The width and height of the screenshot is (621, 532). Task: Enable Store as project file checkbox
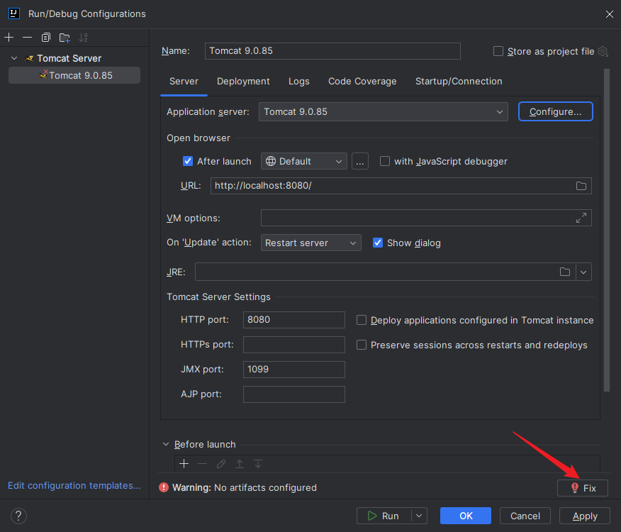pos(498,51)
